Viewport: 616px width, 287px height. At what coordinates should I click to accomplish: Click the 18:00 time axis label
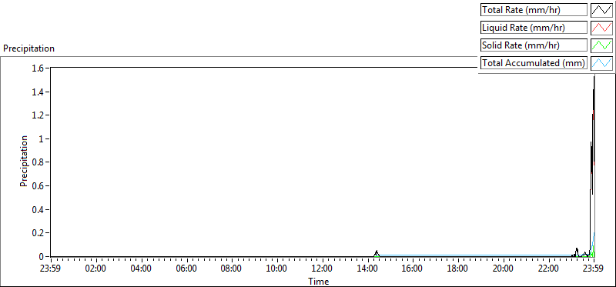point(457,269)
